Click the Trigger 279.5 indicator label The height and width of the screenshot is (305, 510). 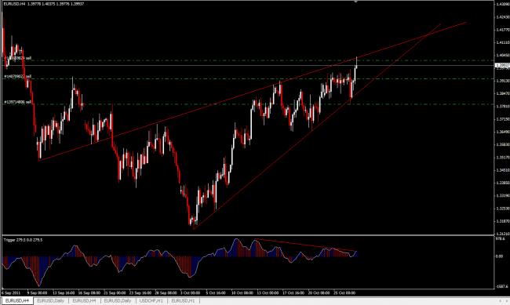[x=23, y=240]
